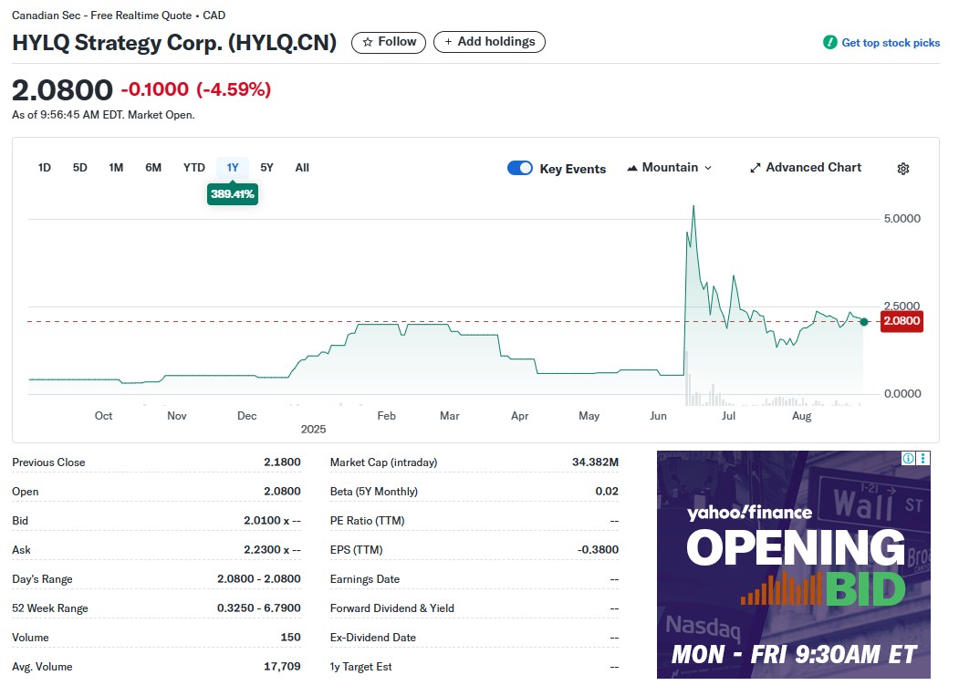The image size is (959, 696).
Task: Click the ad info icon
Action: pos(909,459)
